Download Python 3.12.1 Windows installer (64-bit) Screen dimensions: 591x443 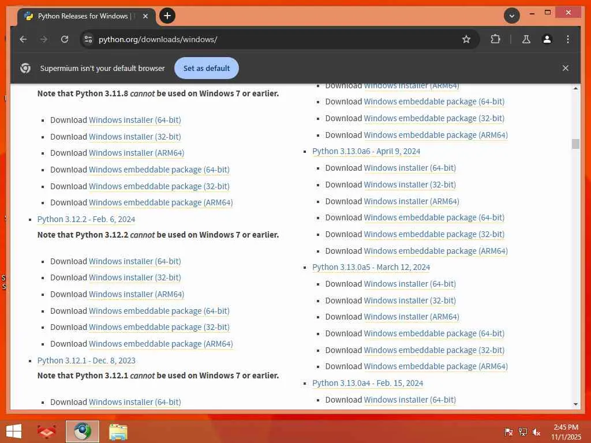coord(134,402)
